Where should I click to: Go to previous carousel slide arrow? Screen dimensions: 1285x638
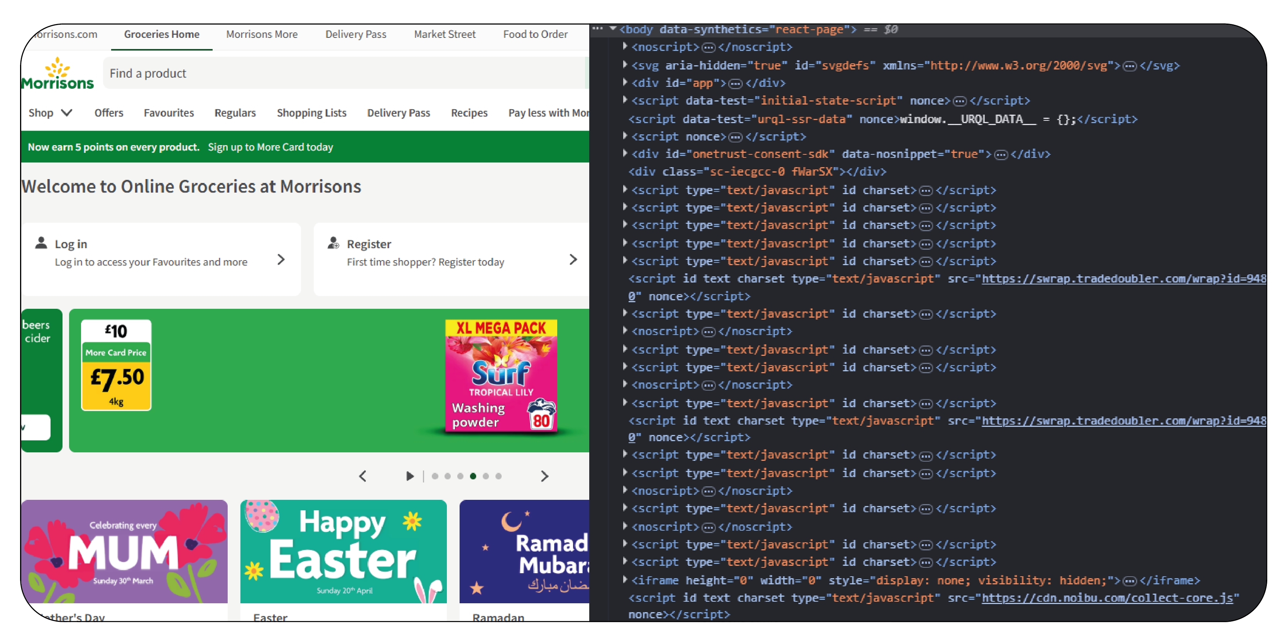(363, 476)
